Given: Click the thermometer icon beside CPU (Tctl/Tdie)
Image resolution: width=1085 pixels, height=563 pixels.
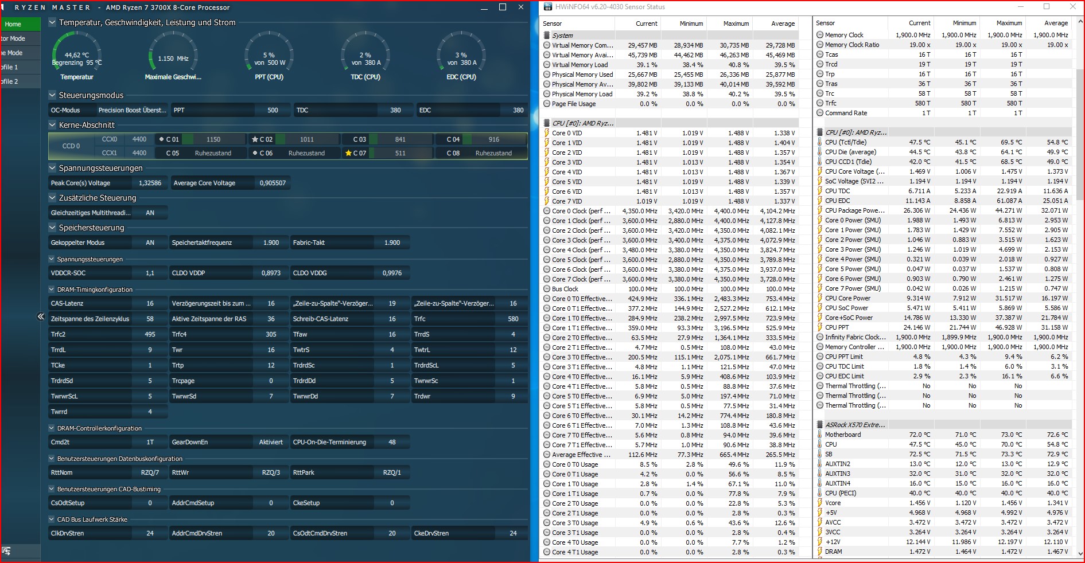Looking at the screenshot, I should (820, 142).
